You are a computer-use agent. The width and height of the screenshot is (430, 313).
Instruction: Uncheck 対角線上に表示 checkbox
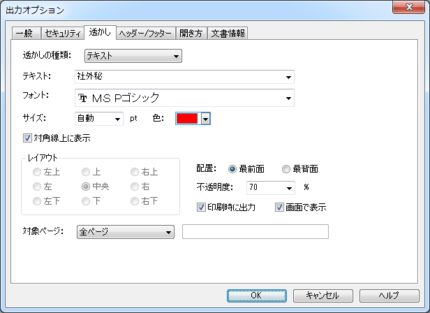(28, 138)
